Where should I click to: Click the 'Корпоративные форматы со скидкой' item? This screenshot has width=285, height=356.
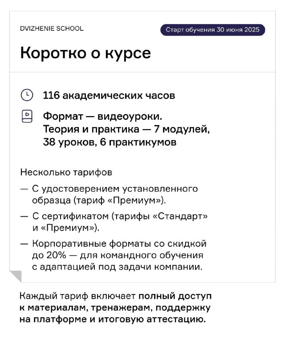click(119, 243)
